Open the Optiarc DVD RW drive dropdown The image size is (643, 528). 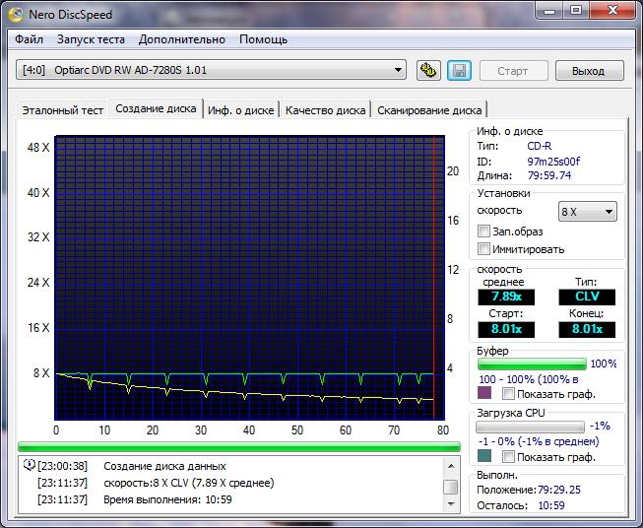[x=213, y=70]
